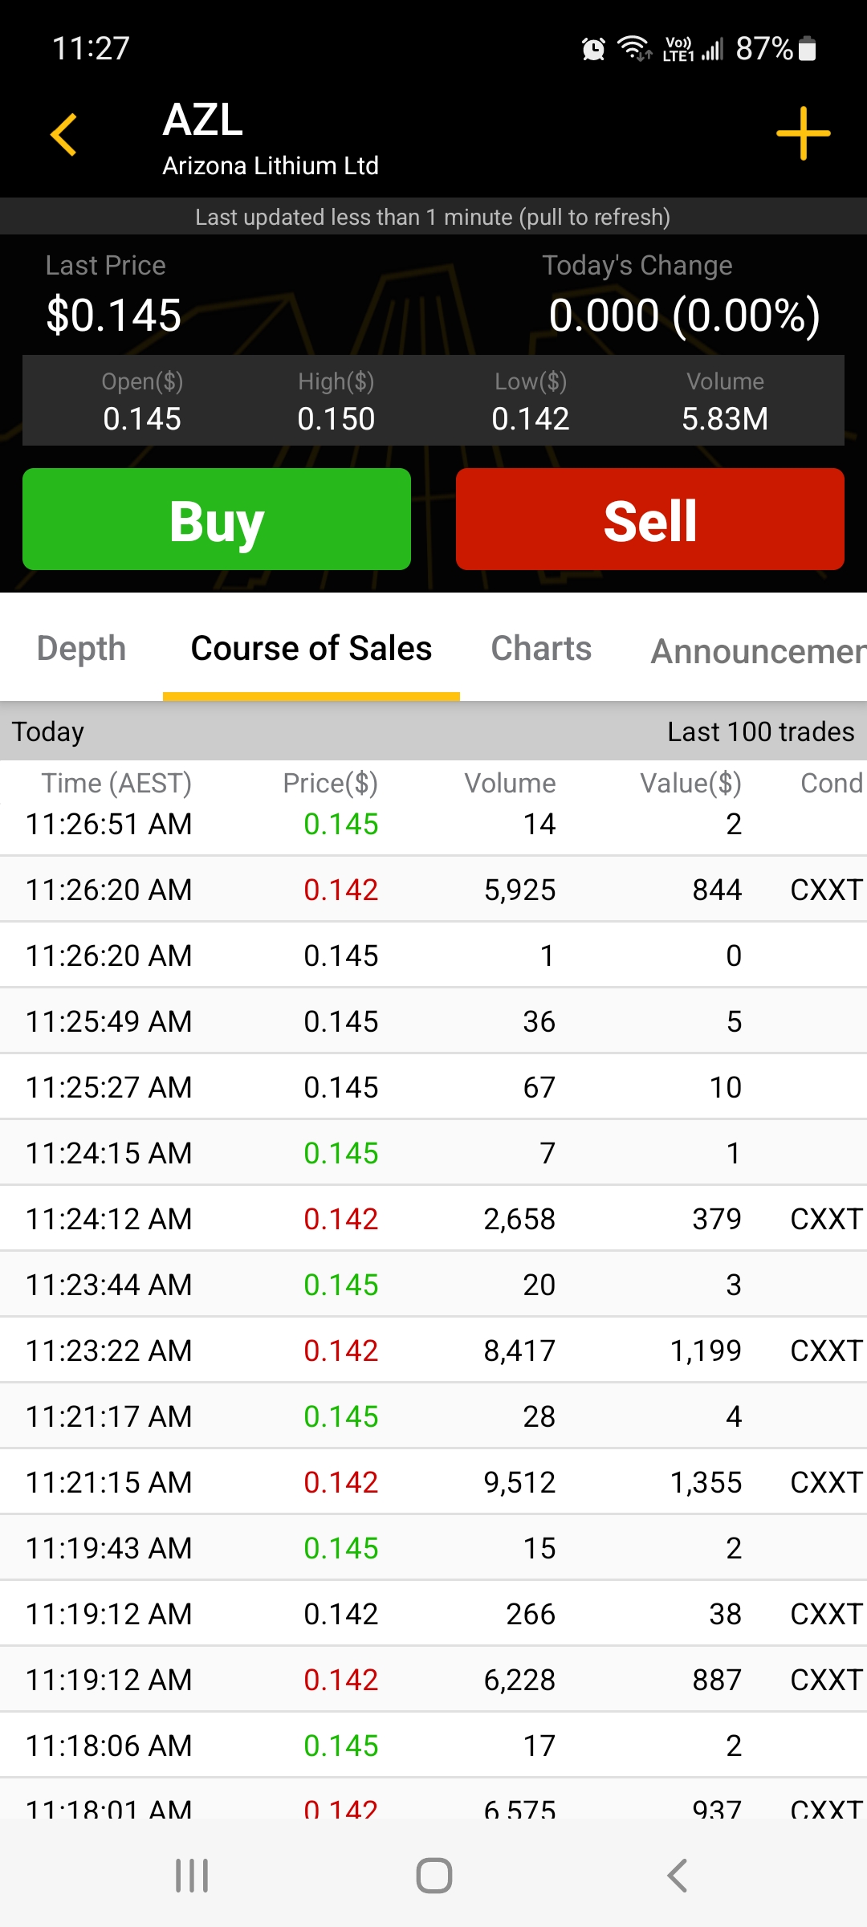The width and height of the screenshot is (867, 1927).
Task: Select the Course of Sales tab
Action: pyautogui.click(x=311, y=649)
